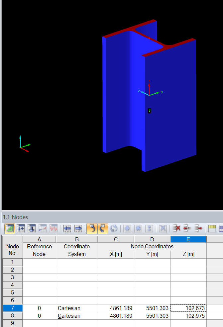Click Cartesian coordinate system cell for node 7

pyautogui.click(x=77, y=308)
